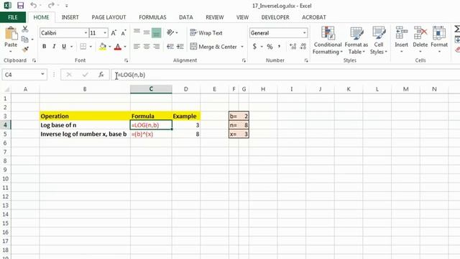Increase decimal places

(293, 46)
